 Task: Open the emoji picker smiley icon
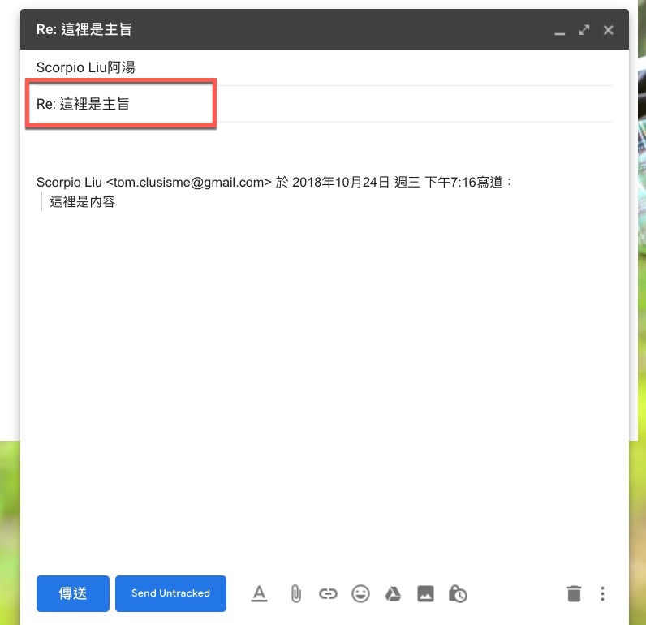pos(360,593)
